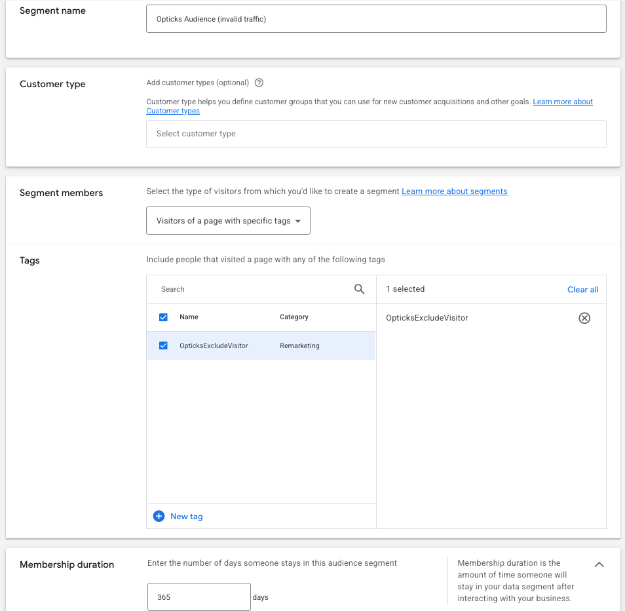Click the membership duration days field

(199, 597)
